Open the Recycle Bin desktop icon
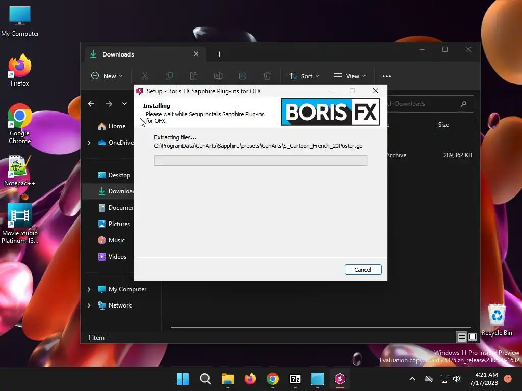Image resolution: width=522 pixels, height=391 pixels. point(497,320)
